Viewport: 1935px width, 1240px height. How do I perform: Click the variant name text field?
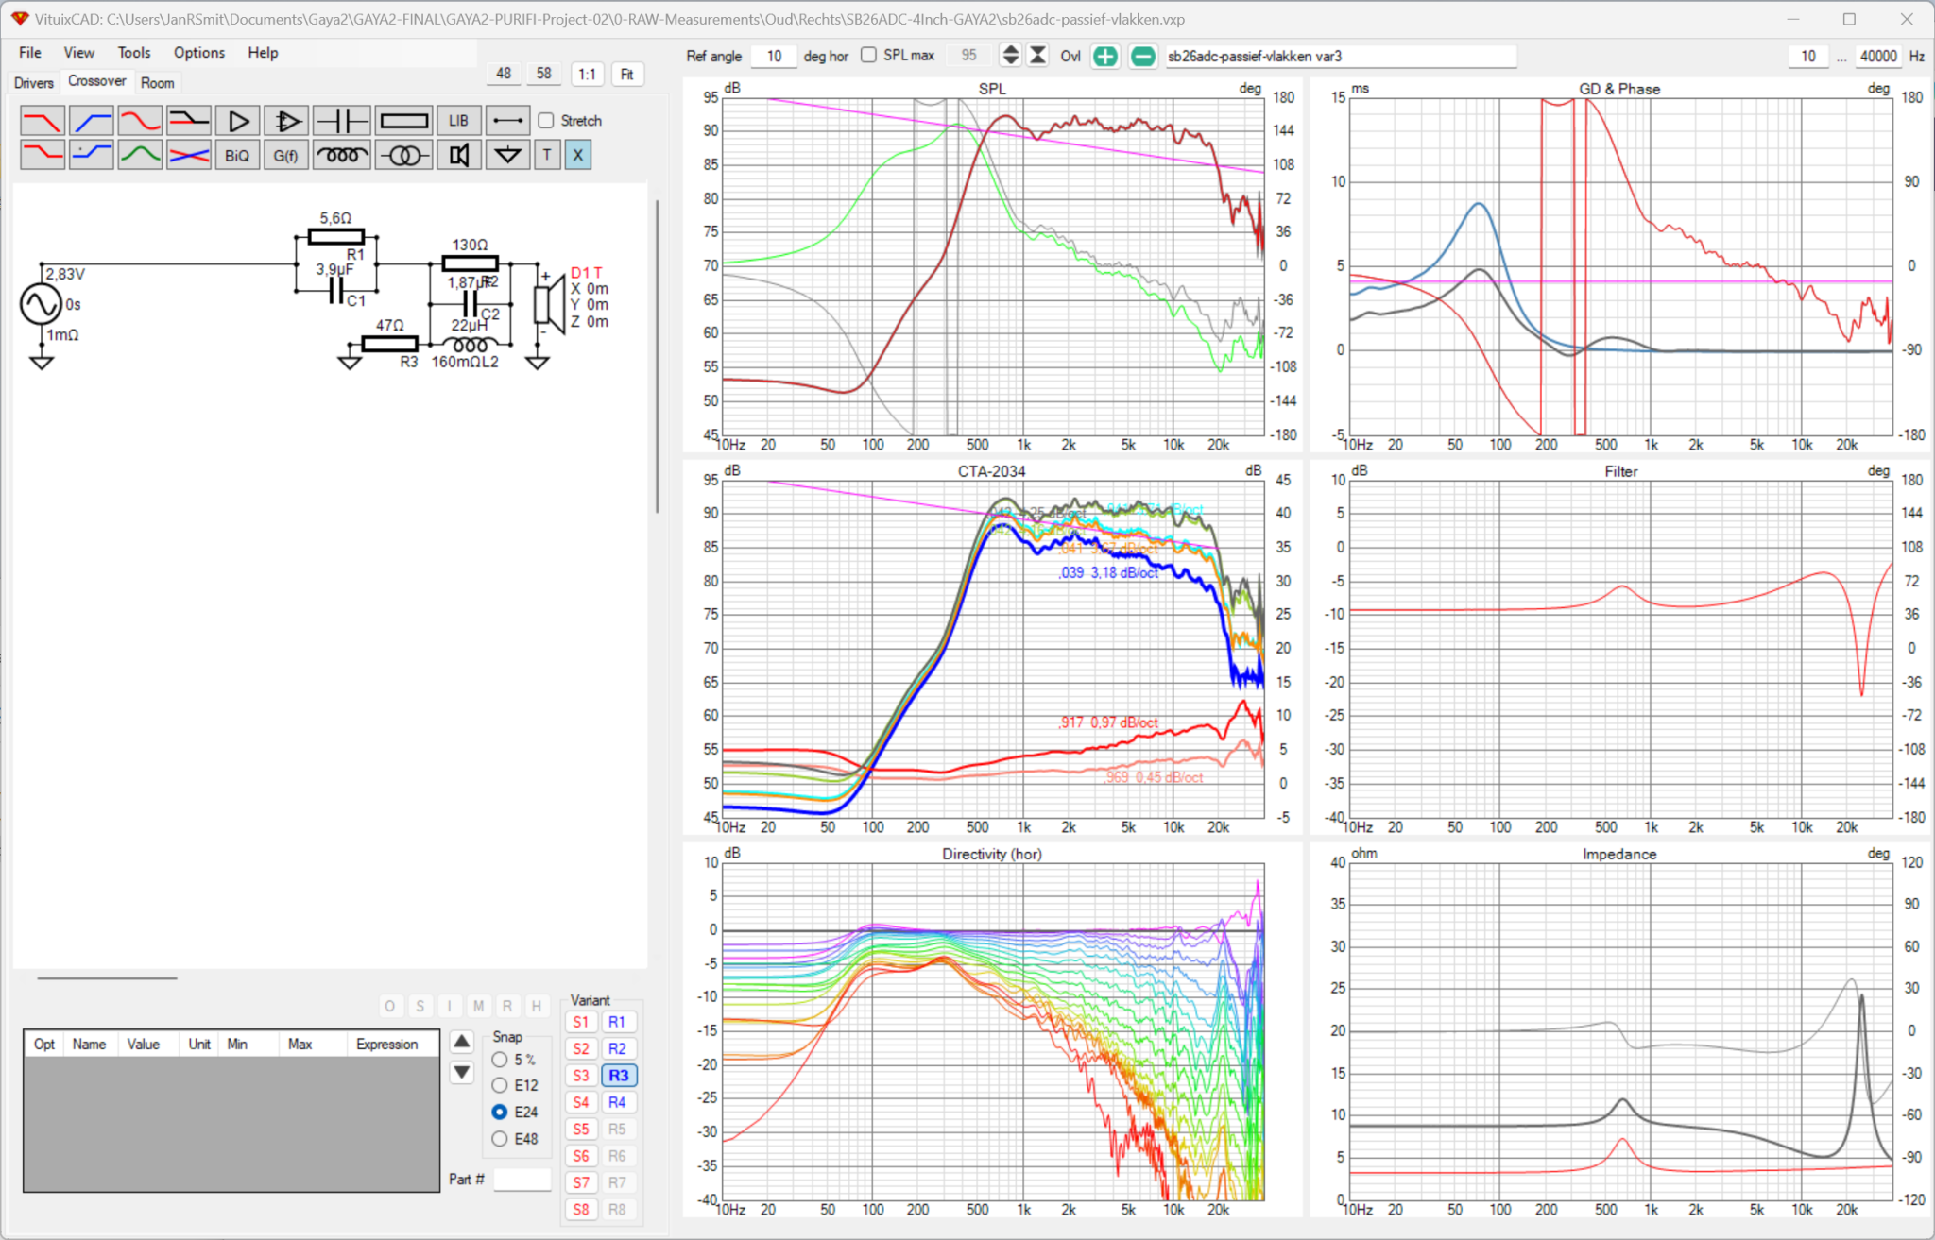(1340, 57)
